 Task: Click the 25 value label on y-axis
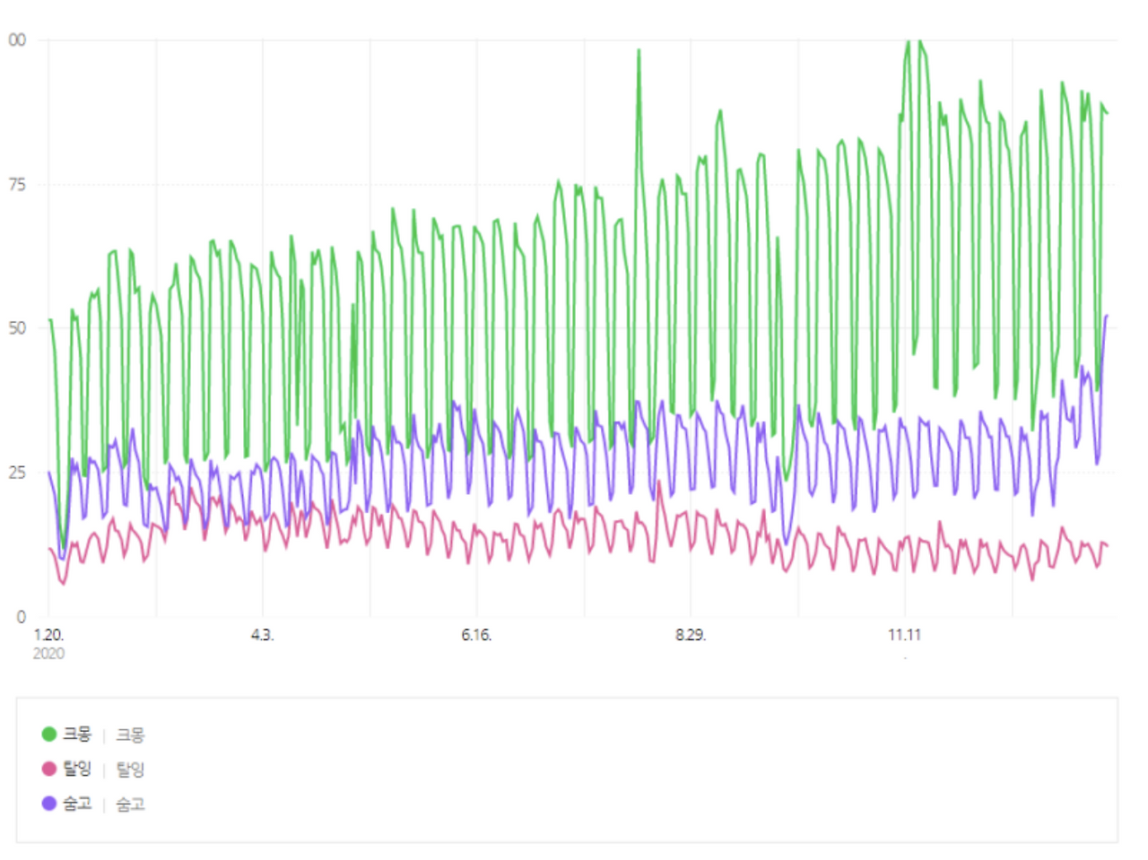[x=17, y=473]
